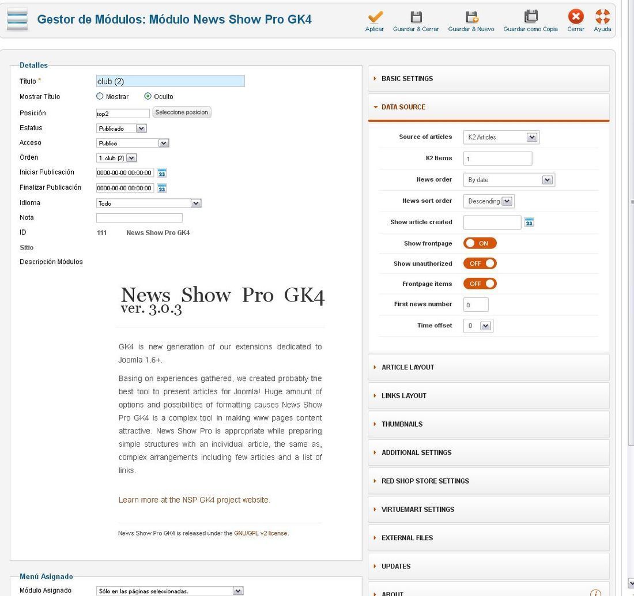Image resolution: width=634 pixels, height=596 pixels.
Task: Expand the VIRTUEMART SETTINGS panel
Action: pyautogui.click(x=488, y=510)
